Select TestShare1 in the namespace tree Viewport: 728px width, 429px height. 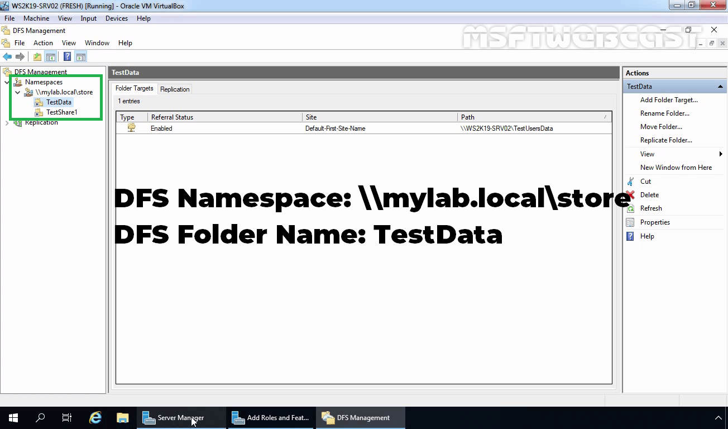(x=61, y=112)
